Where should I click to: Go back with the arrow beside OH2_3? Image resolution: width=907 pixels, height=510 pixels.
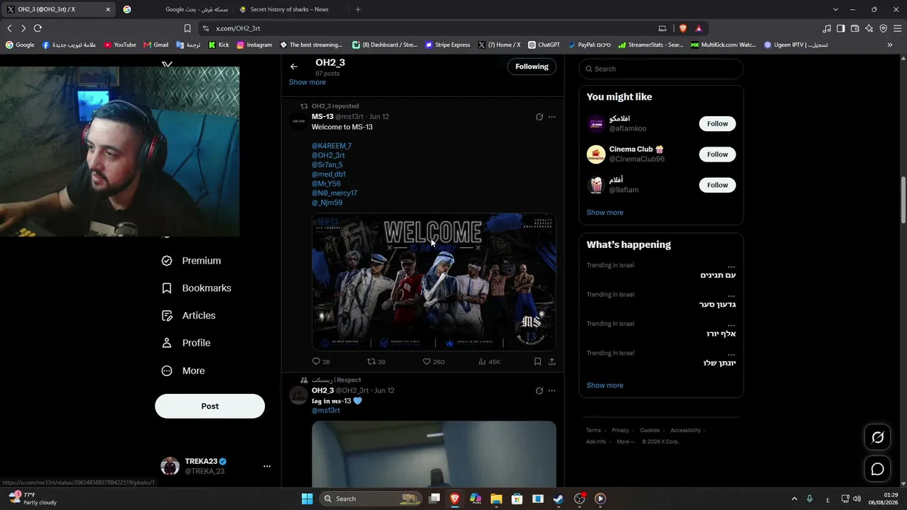[x=294, y=67]
